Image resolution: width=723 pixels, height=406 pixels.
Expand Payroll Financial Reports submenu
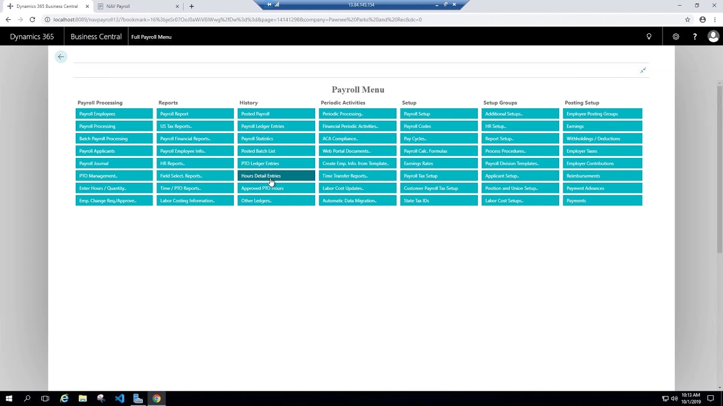195,139
